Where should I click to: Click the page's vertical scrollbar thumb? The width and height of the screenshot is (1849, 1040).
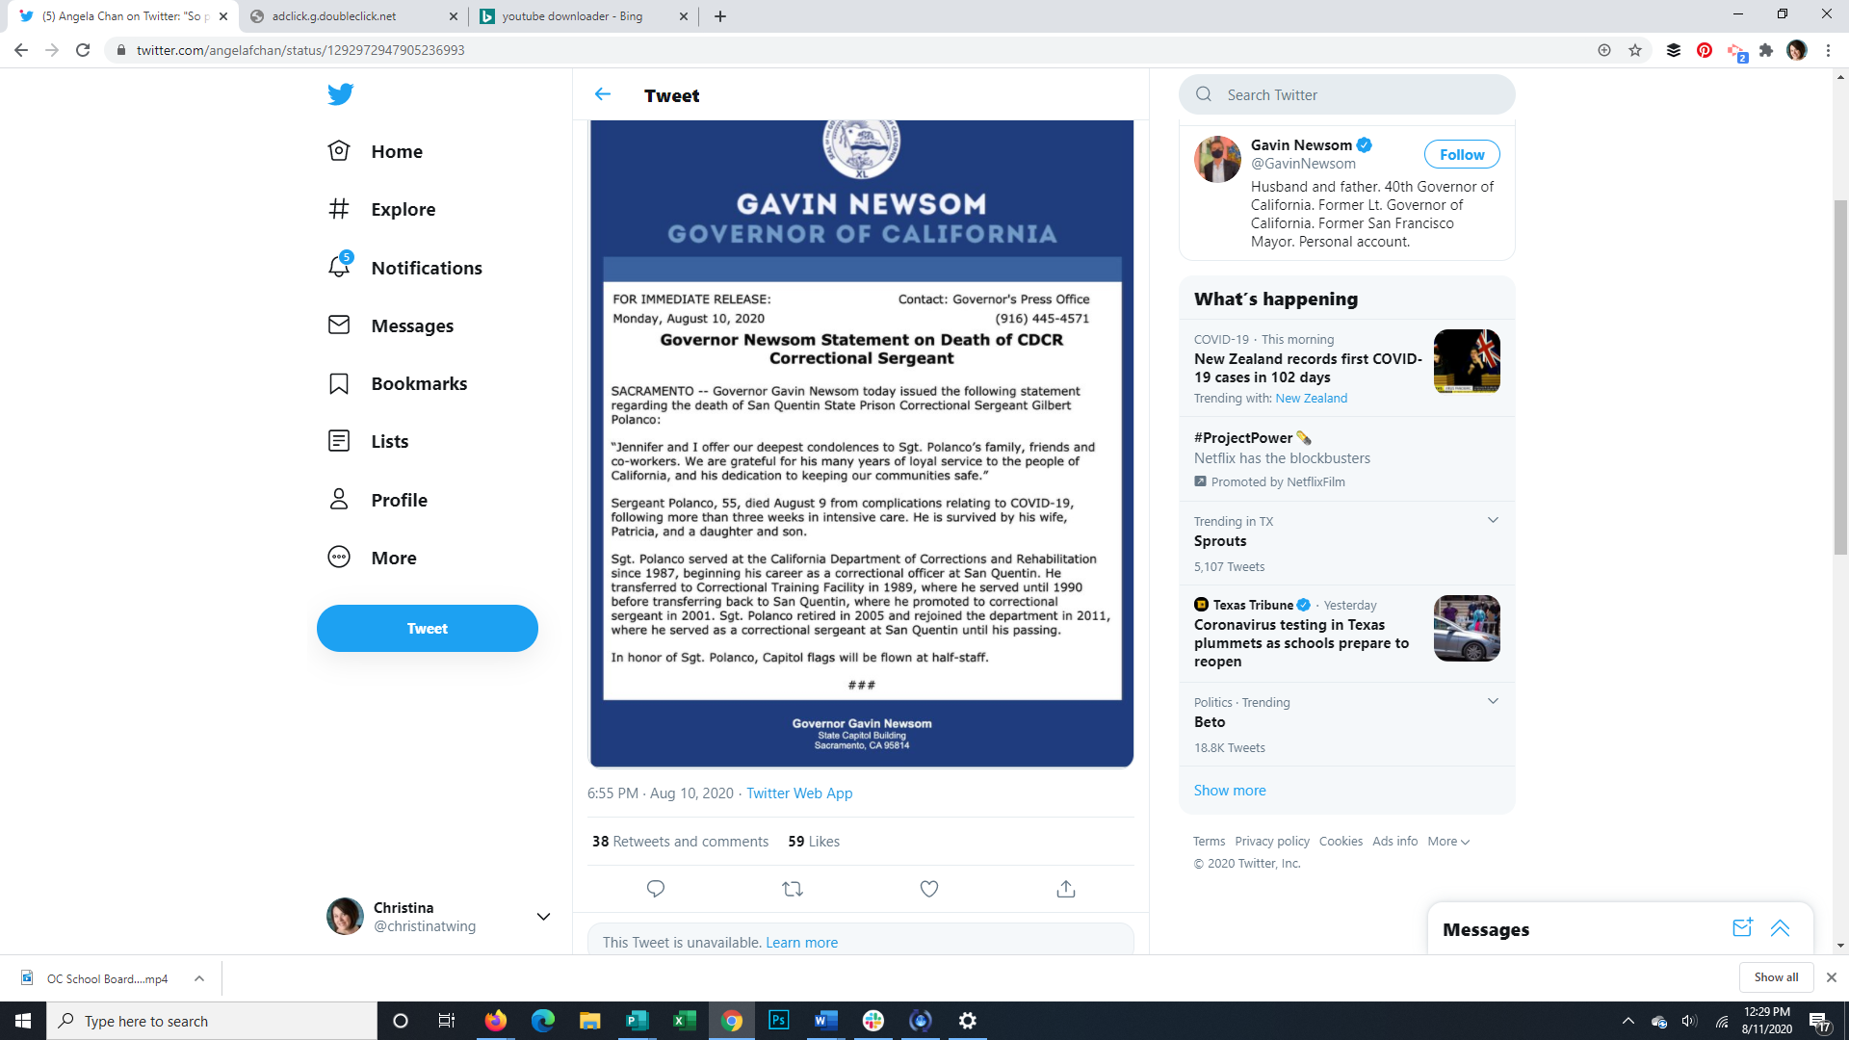point(1840,376)
